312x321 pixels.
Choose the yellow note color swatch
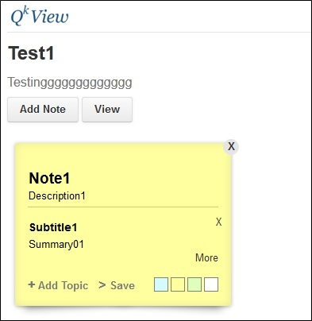coord(178,284)
